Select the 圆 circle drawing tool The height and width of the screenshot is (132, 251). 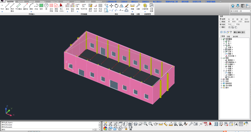click(46, 7)
